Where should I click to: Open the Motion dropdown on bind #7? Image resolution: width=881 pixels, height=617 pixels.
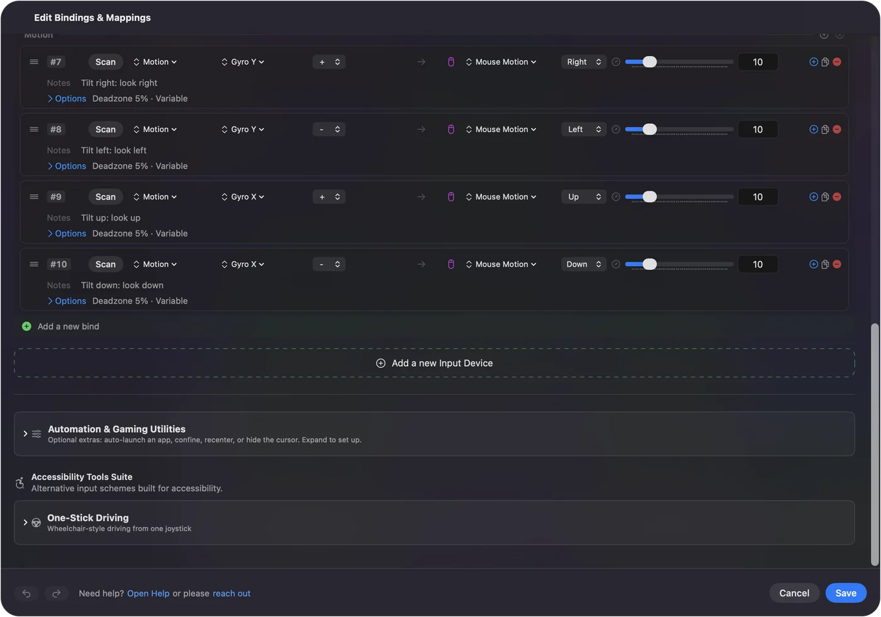coord(155,62)
